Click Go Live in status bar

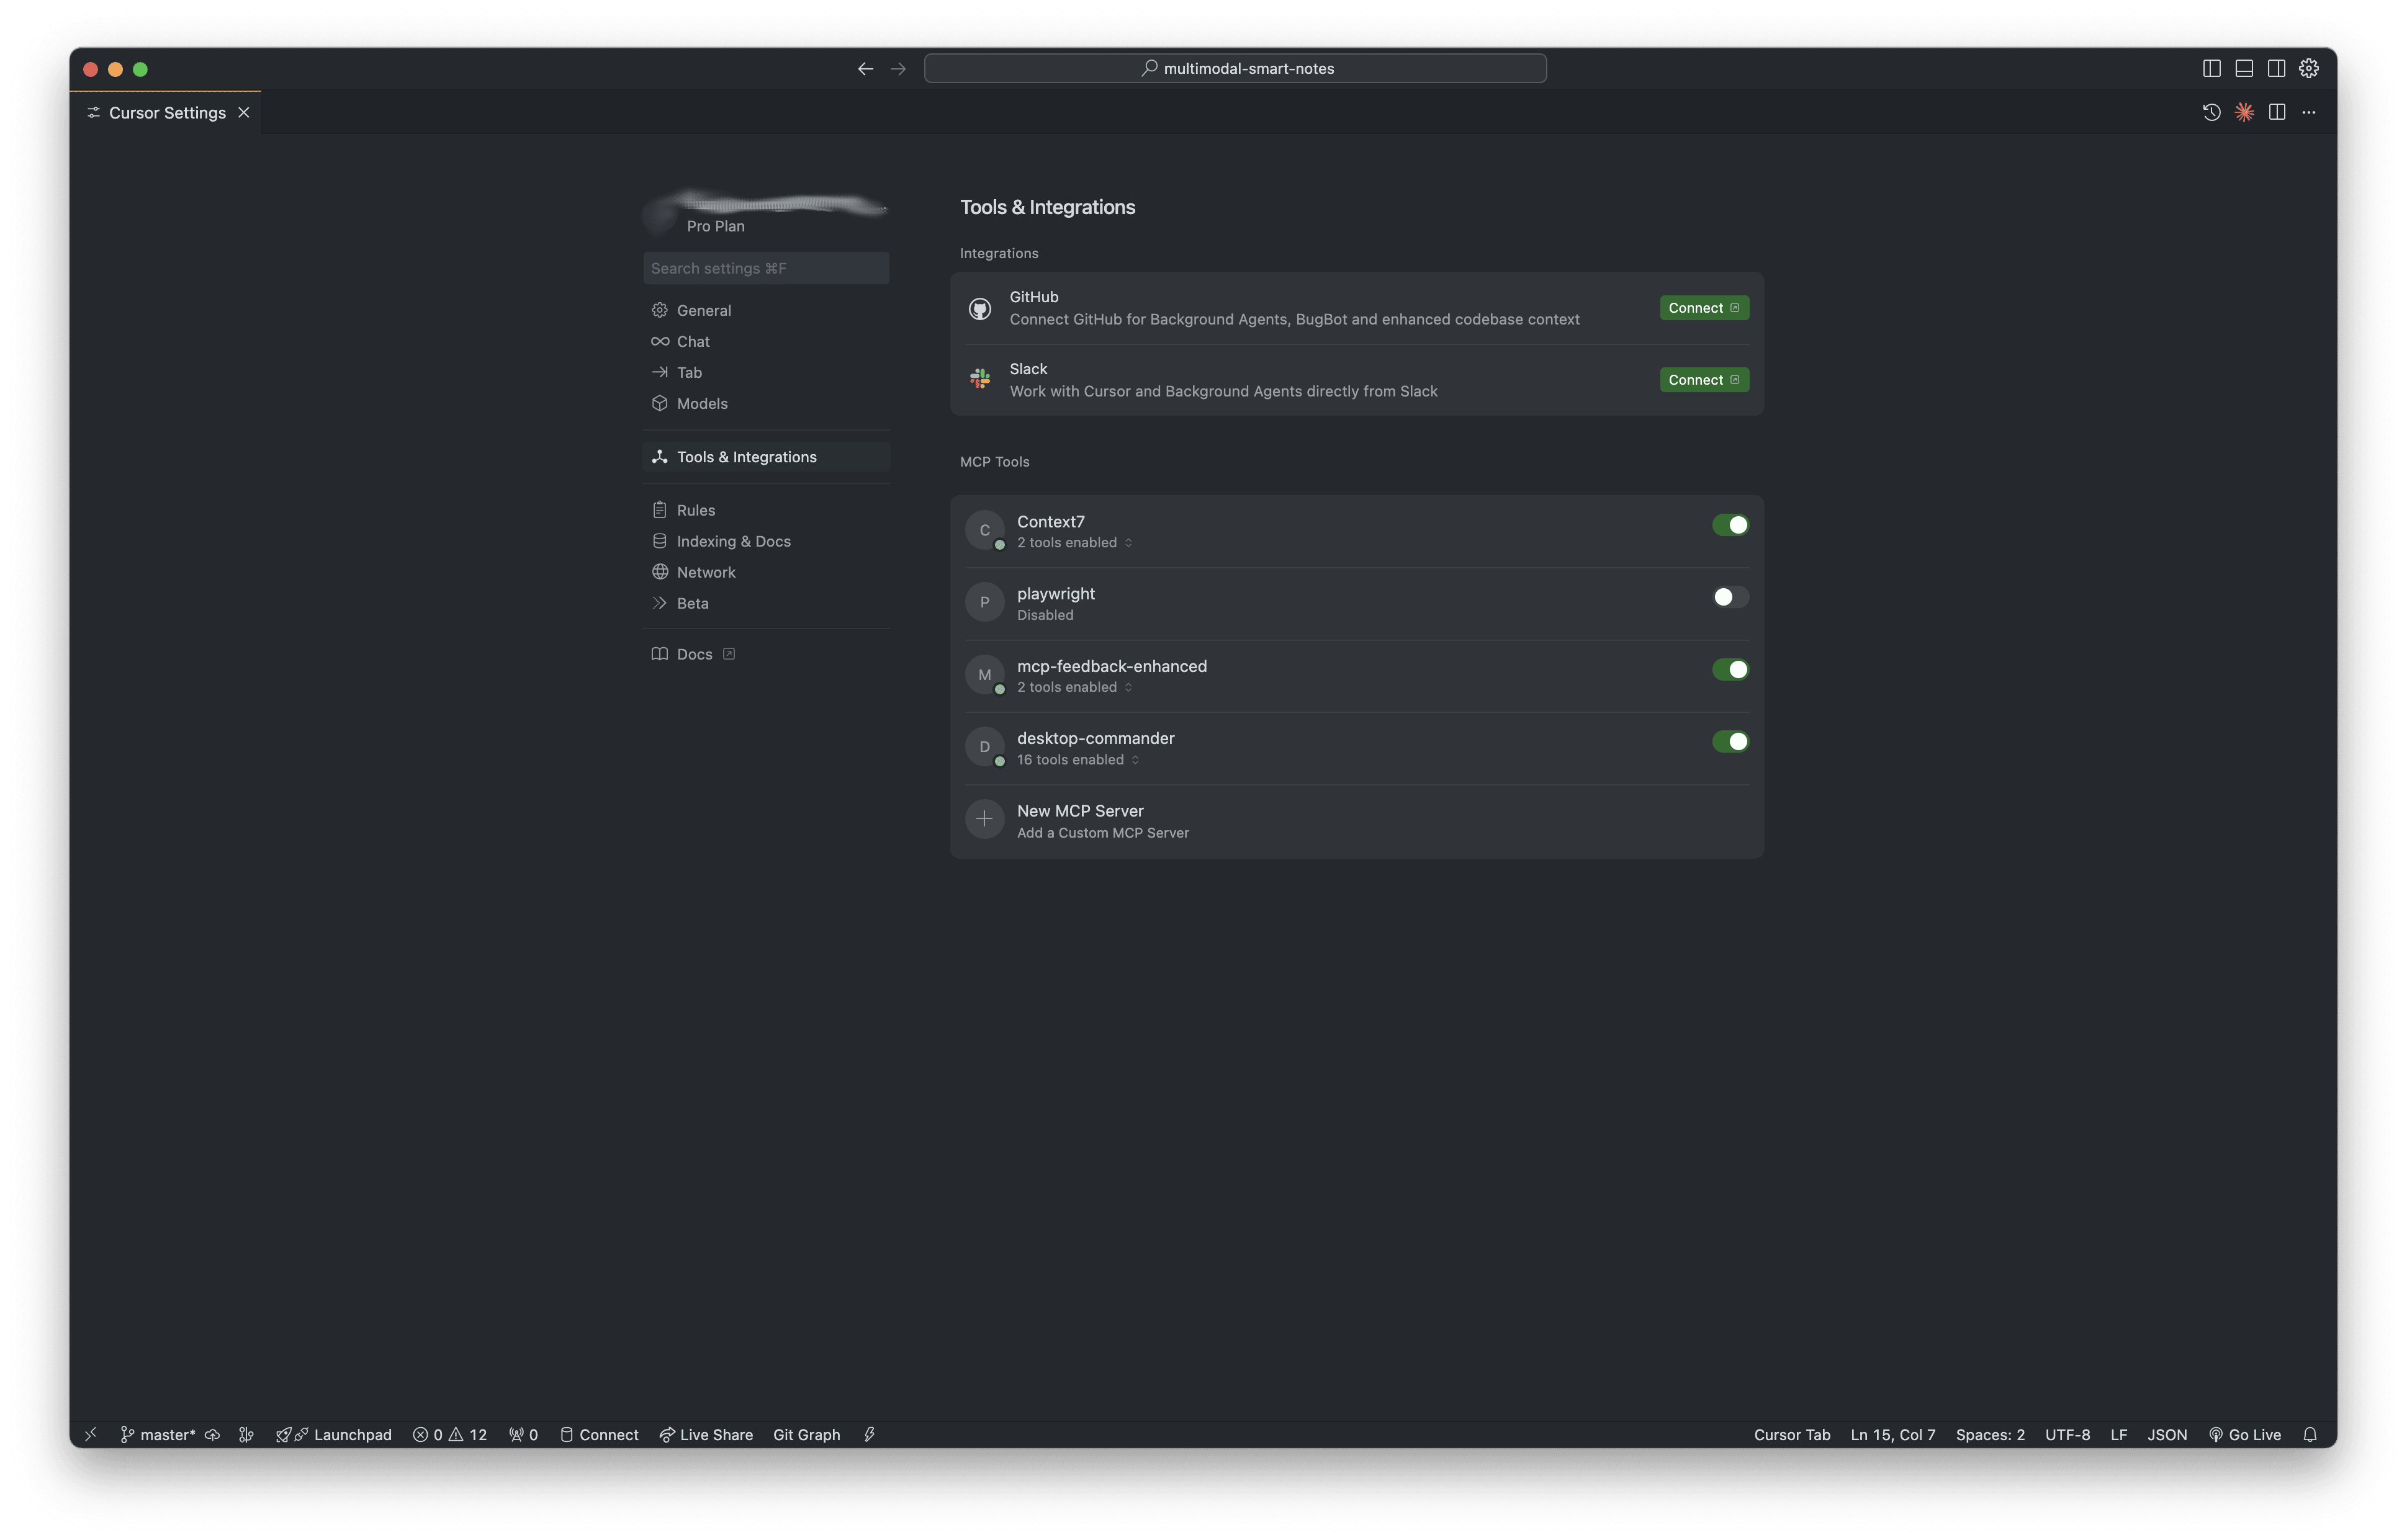[x=2244, y=1434]
